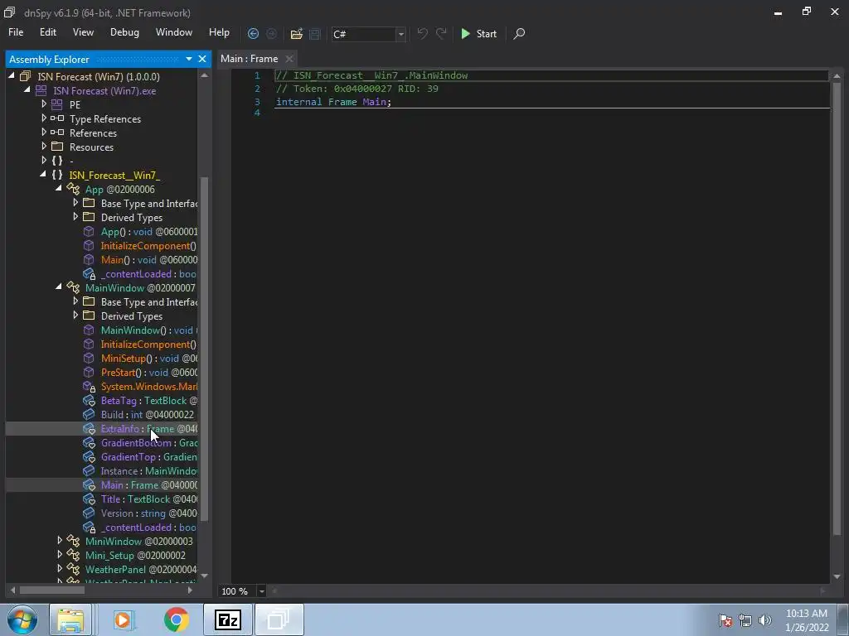Expand the WeatherPanel @02000004 class
Screen dimensions: 849x636
point(60,568)
